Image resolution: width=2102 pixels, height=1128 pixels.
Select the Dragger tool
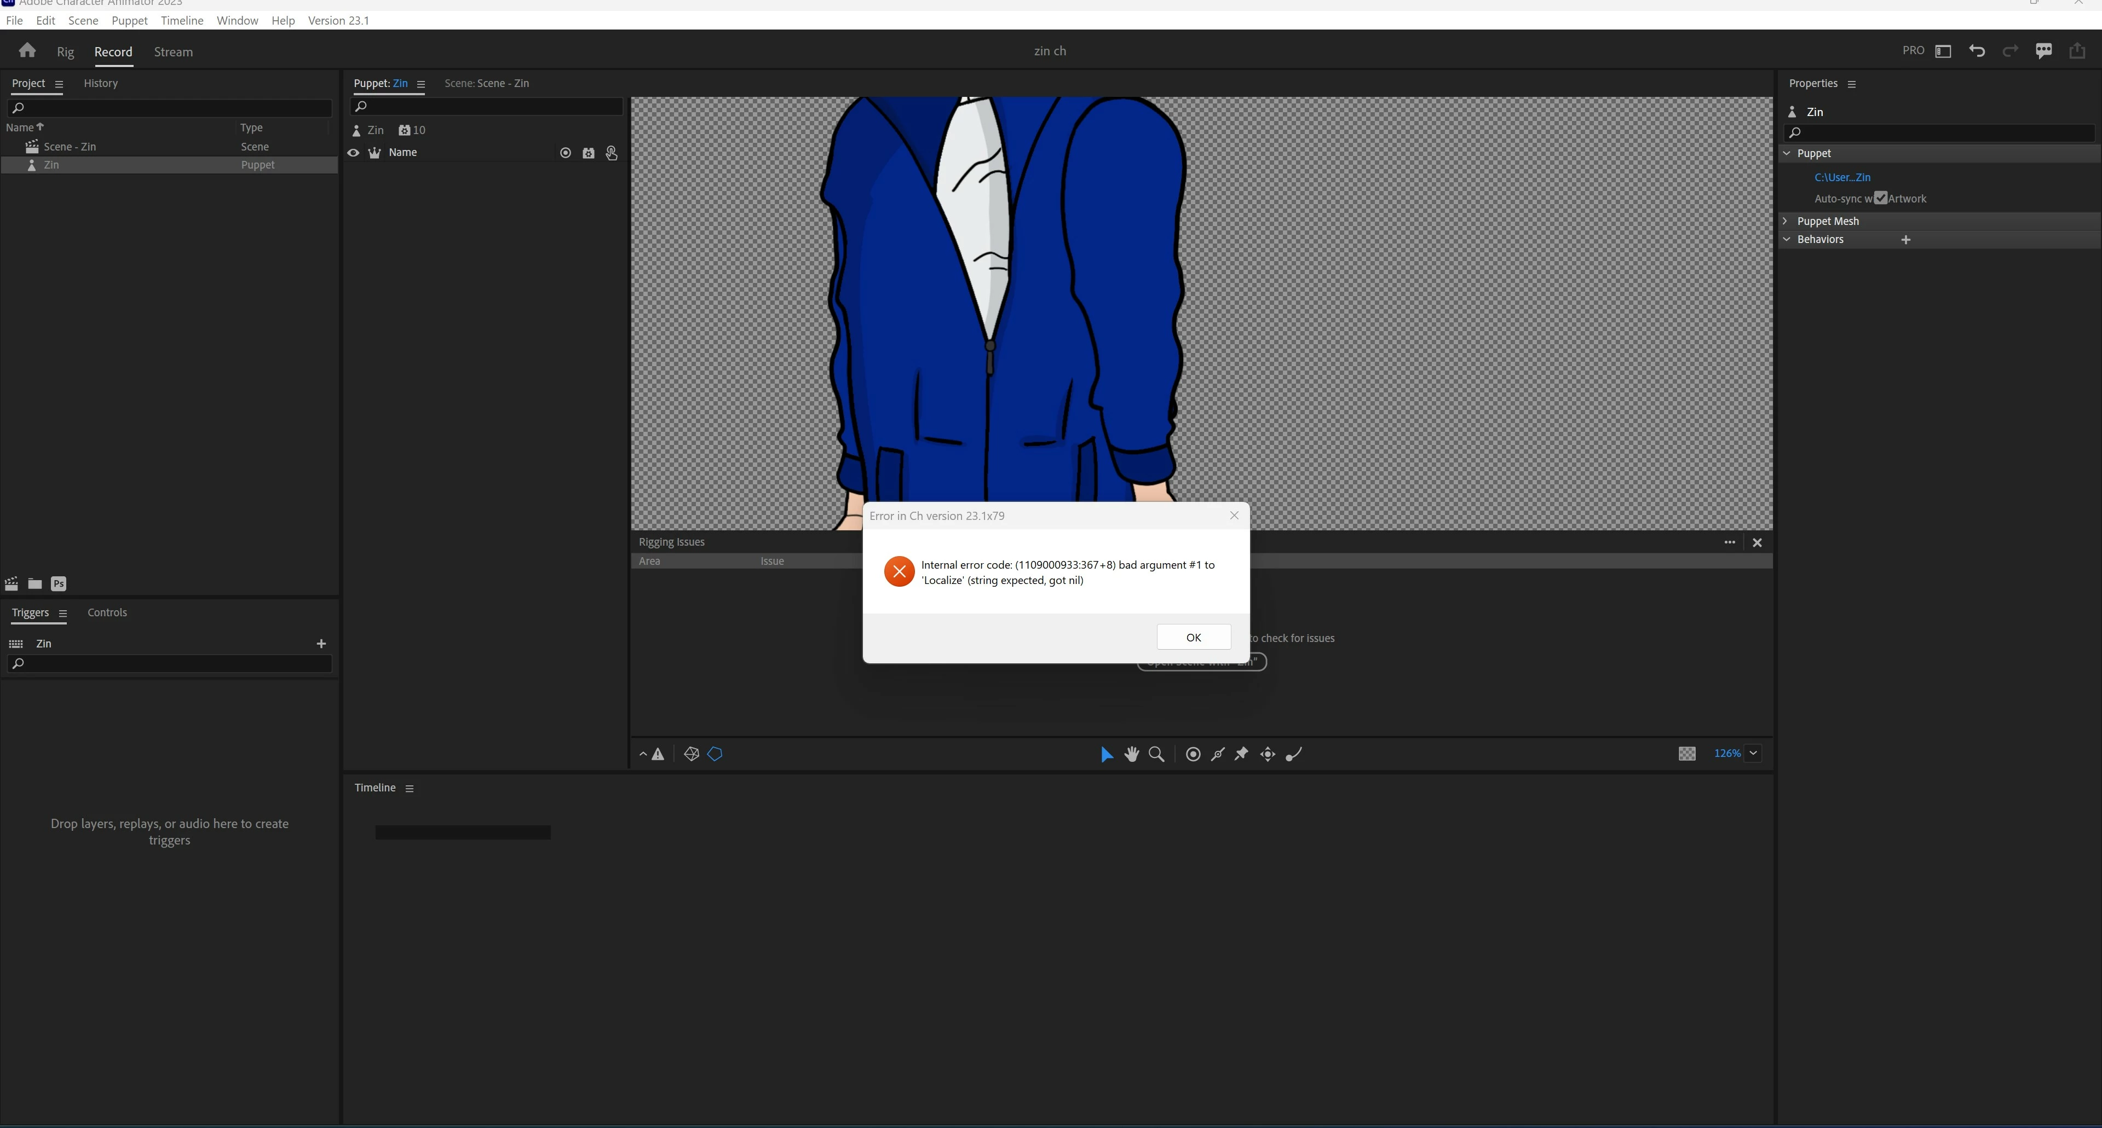coord(1267,754)
